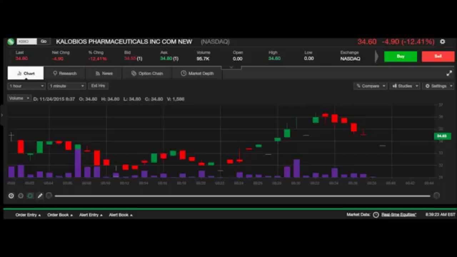The image size is (457, 257).
Task: Click the 8:39:23 AM EST clock text
Action: [441, 215]
